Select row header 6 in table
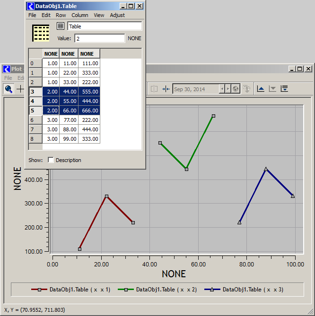Viewport: 315px width, 316px height. pos(35,120)
